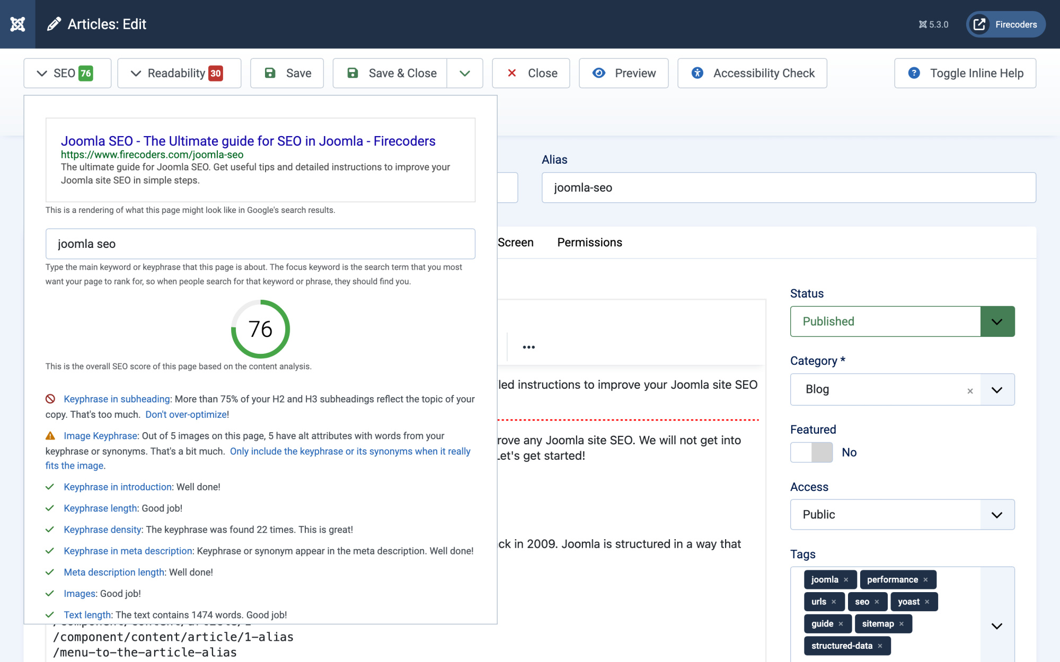Viewport: 1060px width, 662px height.
Task: Open the Keyphrase density link
Action: [103, 529]
